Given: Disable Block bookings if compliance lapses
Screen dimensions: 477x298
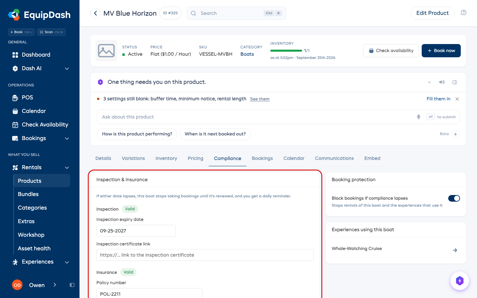Looking at the screenshot, I should pos(454,198).
